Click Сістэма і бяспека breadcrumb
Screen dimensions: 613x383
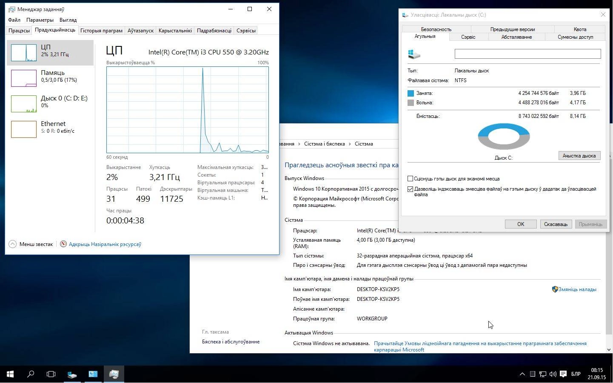point(324,144)
